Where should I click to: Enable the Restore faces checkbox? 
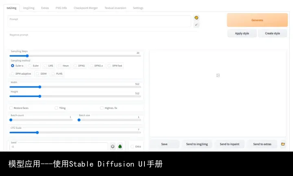coord(11,108)
